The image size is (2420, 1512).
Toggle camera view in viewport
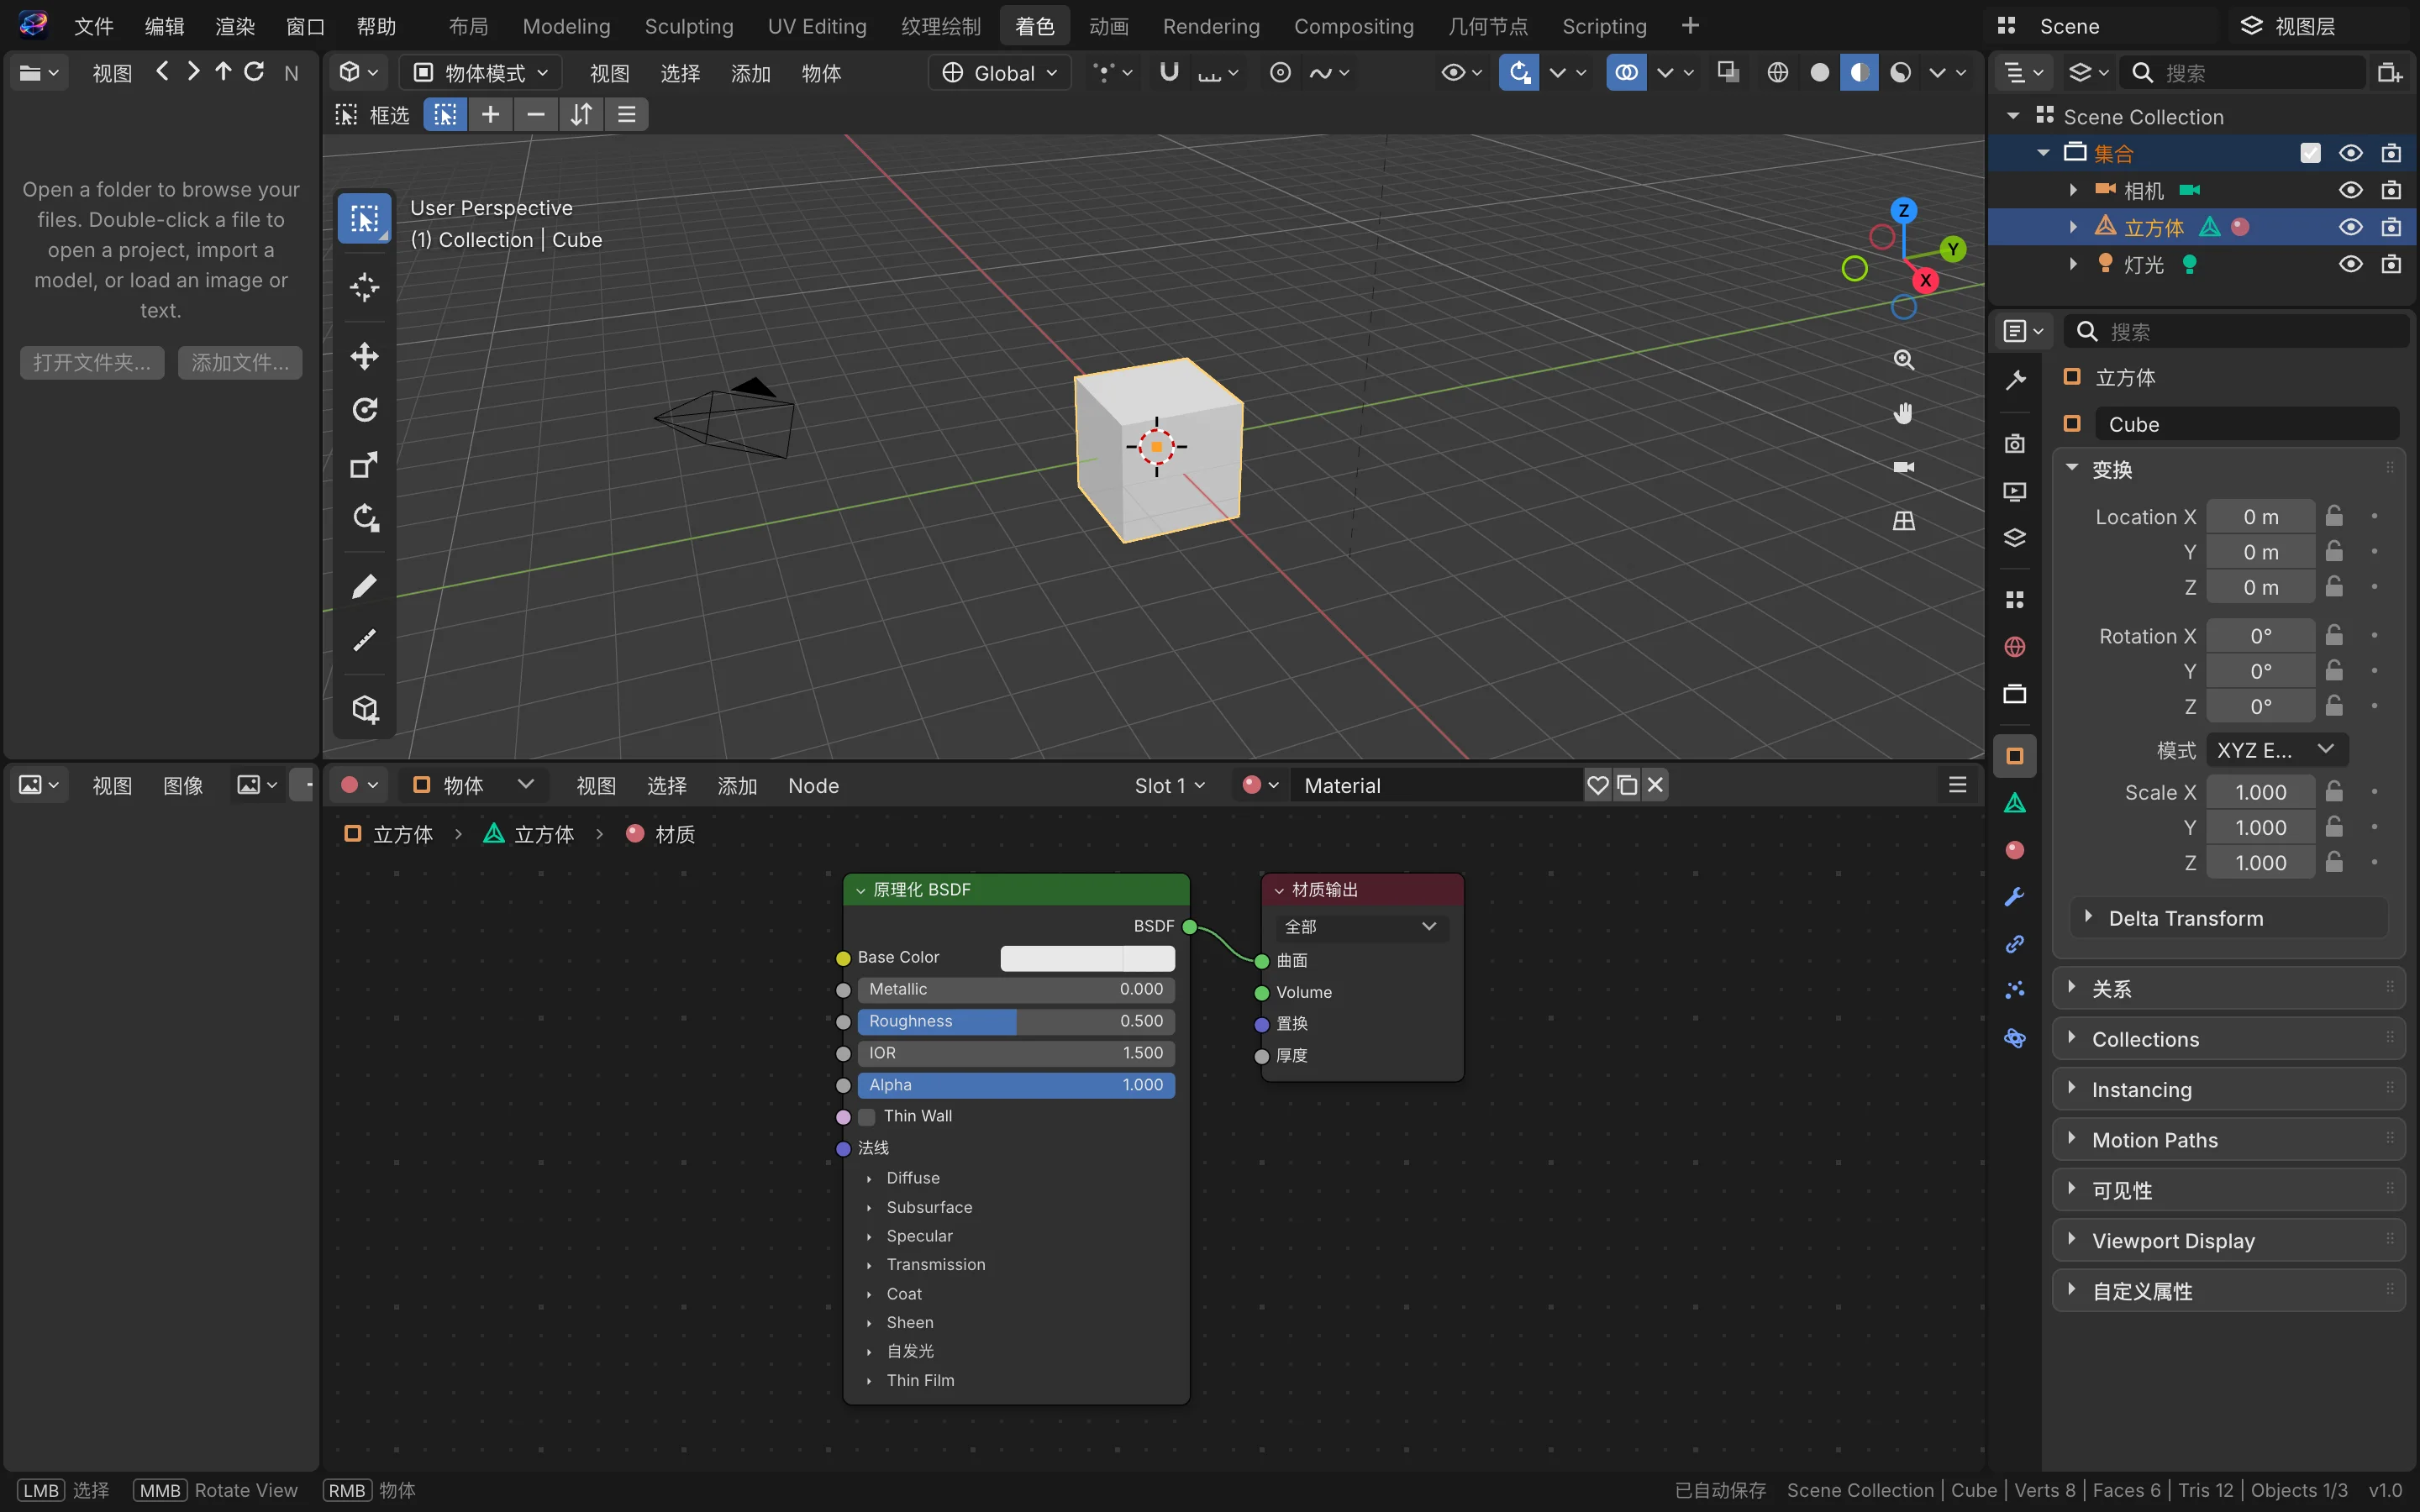[x=1904, y=467]
